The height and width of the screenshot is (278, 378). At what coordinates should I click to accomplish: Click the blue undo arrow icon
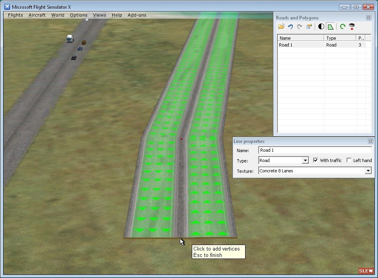(290, 27)
